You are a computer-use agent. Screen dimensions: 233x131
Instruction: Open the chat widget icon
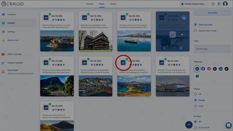point(228,125)
